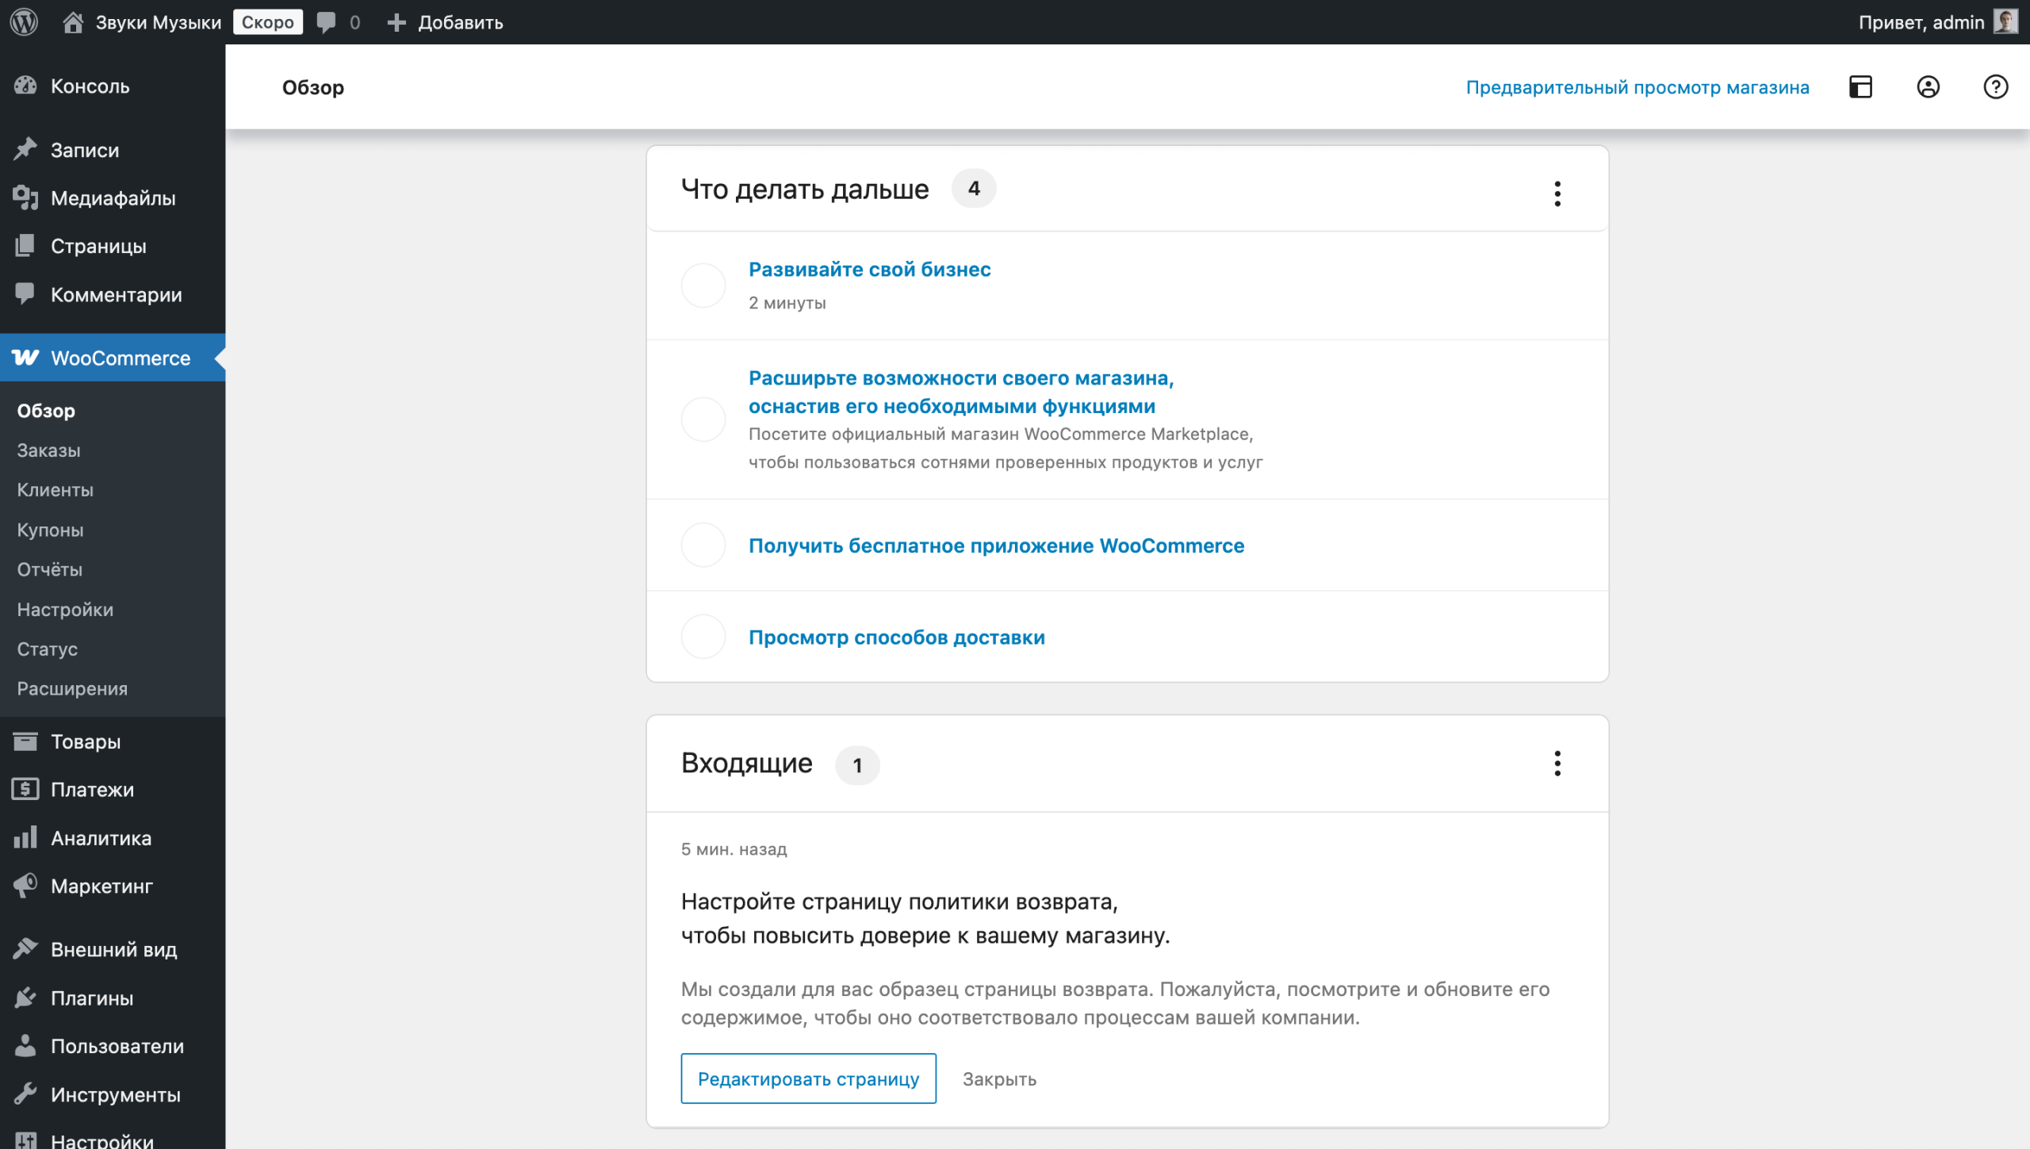Dismiss the inbox note with «Закрыть»
This screenshot has height=1149, width=2030.
(999, 1079)
